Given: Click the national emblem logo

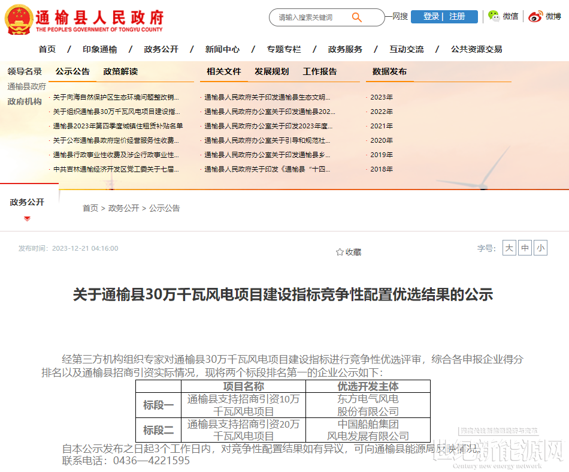Looking at the screenshot, I should pyautogui.click(x=19, y=19).
